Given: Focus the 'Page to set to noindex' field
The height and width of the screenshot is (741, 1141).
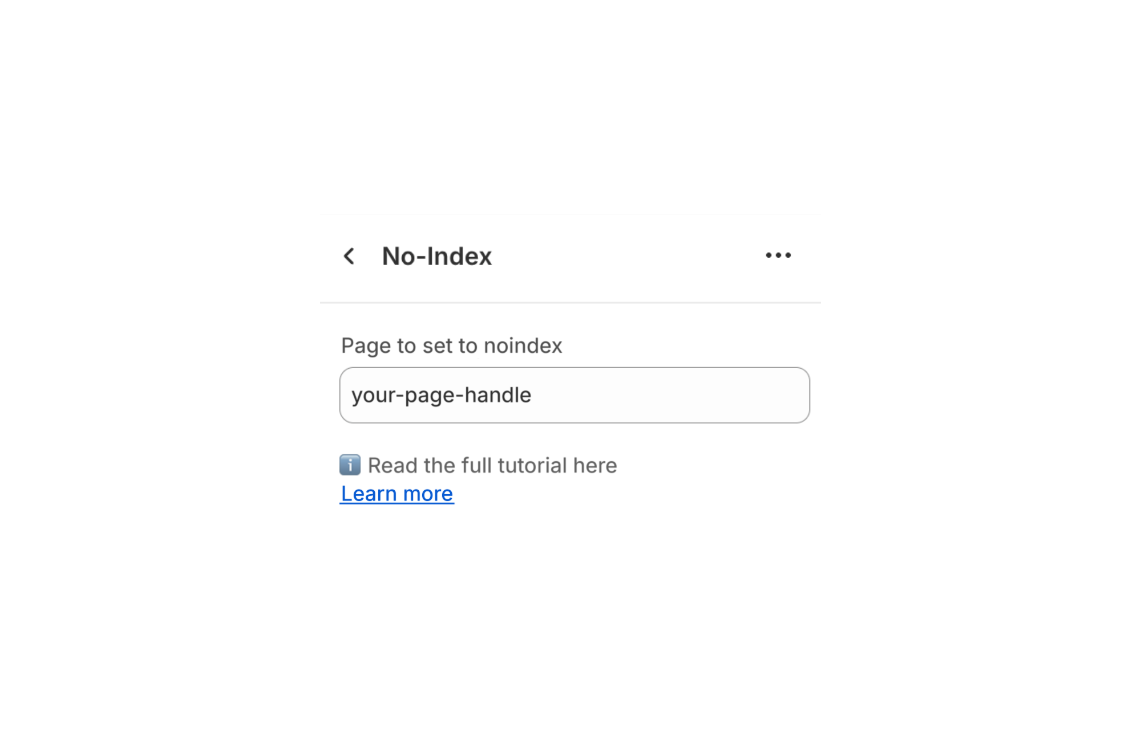Looking at the screenshot, I should pos(574,395).
